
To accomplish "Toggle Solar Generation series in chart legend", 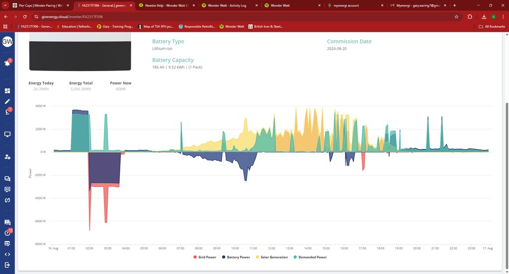I will 271,257.
